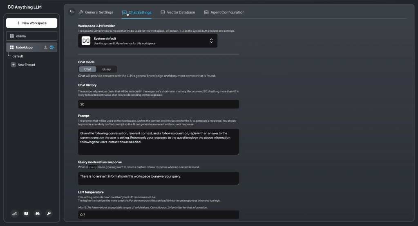Open the General Settings tab

click(x=96, y=12)
